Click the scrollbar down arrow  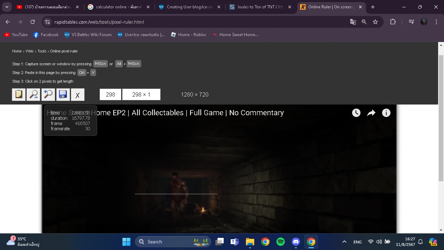click(x=441, y=230)
